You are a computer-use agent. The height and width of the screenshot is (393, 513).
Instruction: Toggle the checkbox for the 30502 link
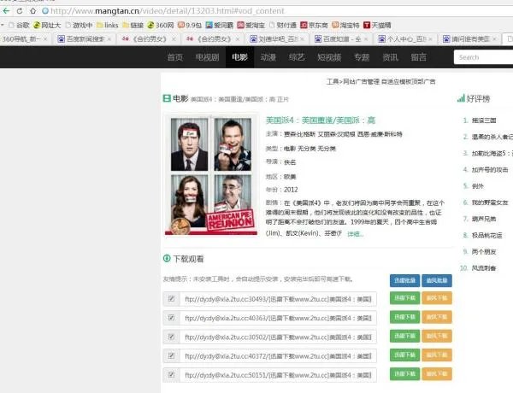171,337
